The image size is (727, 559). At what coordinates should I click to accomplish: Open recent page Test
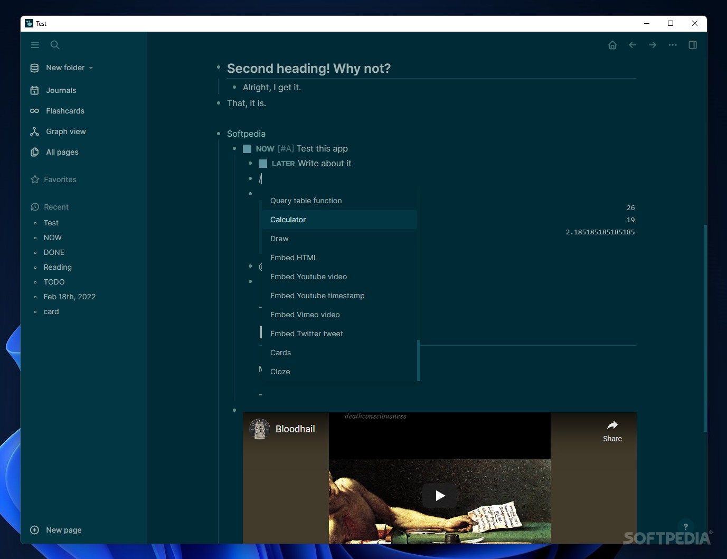pos(51,223)
